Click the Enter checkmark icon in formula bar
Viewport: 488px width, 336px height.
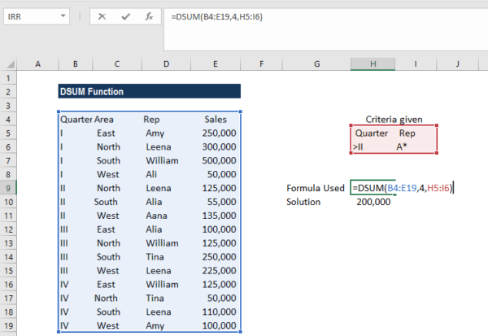pyautogui.click(x=126, y=16)
